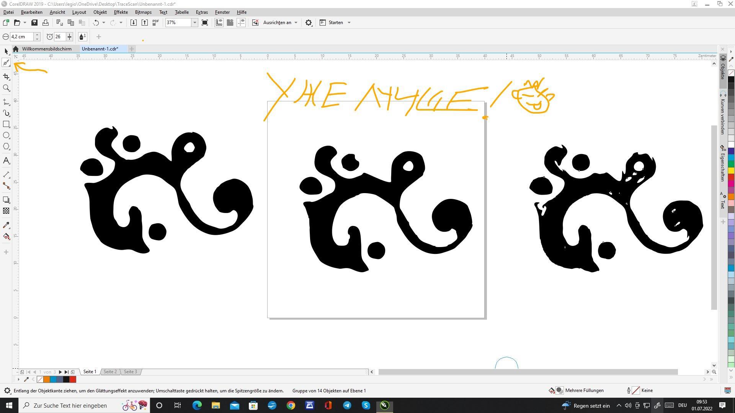The height and width of the screenshot is (413, 735).
Task: Expand the Ausrichten an dropdown
Action: 296,23
